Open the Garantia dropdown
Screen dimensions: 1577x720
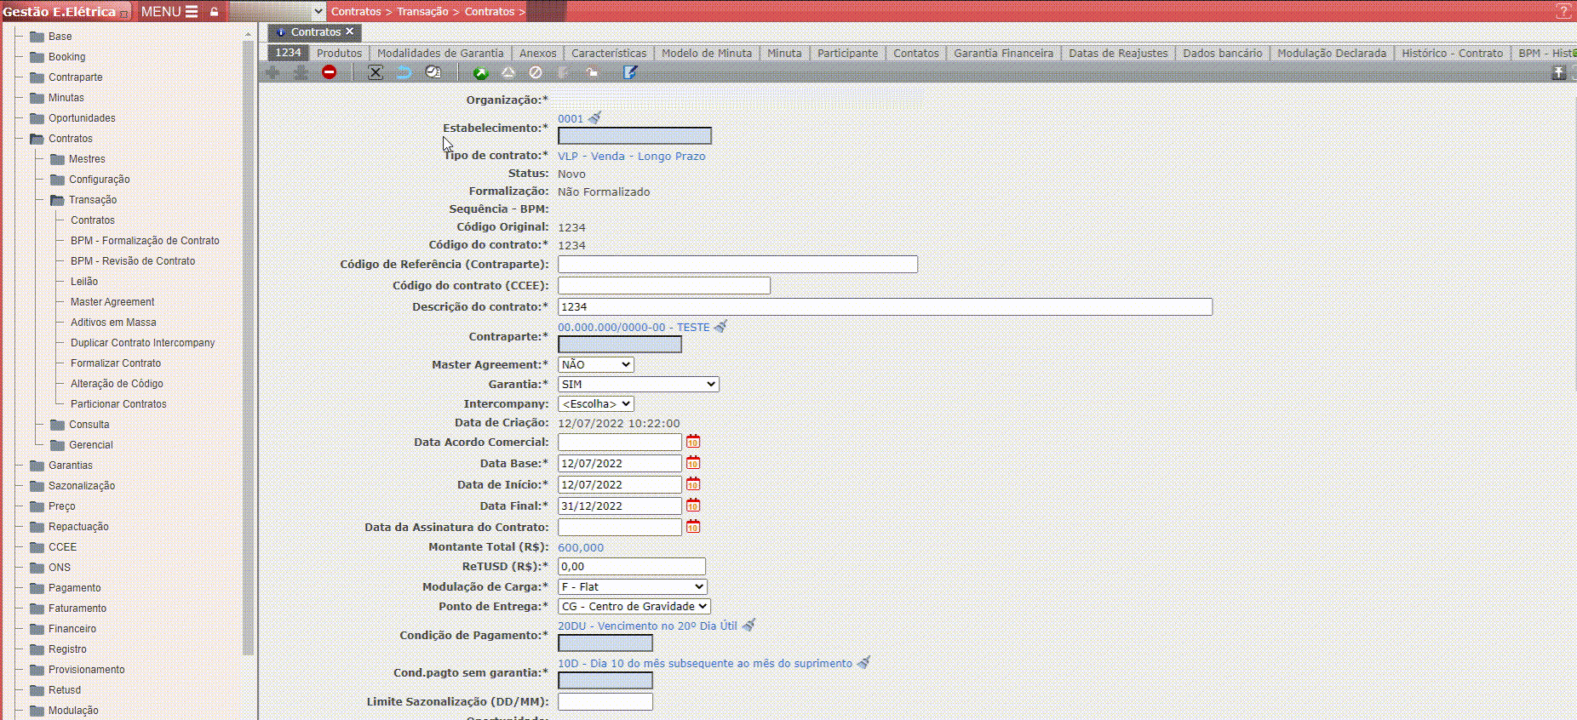tap(638, 384)
